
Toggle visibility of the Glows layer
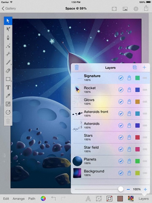tap(121, 102)
